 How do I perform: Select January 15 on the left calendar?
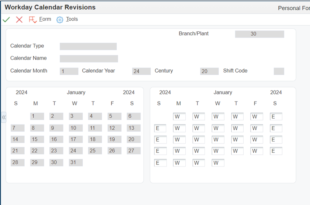[x=36, y=139]
